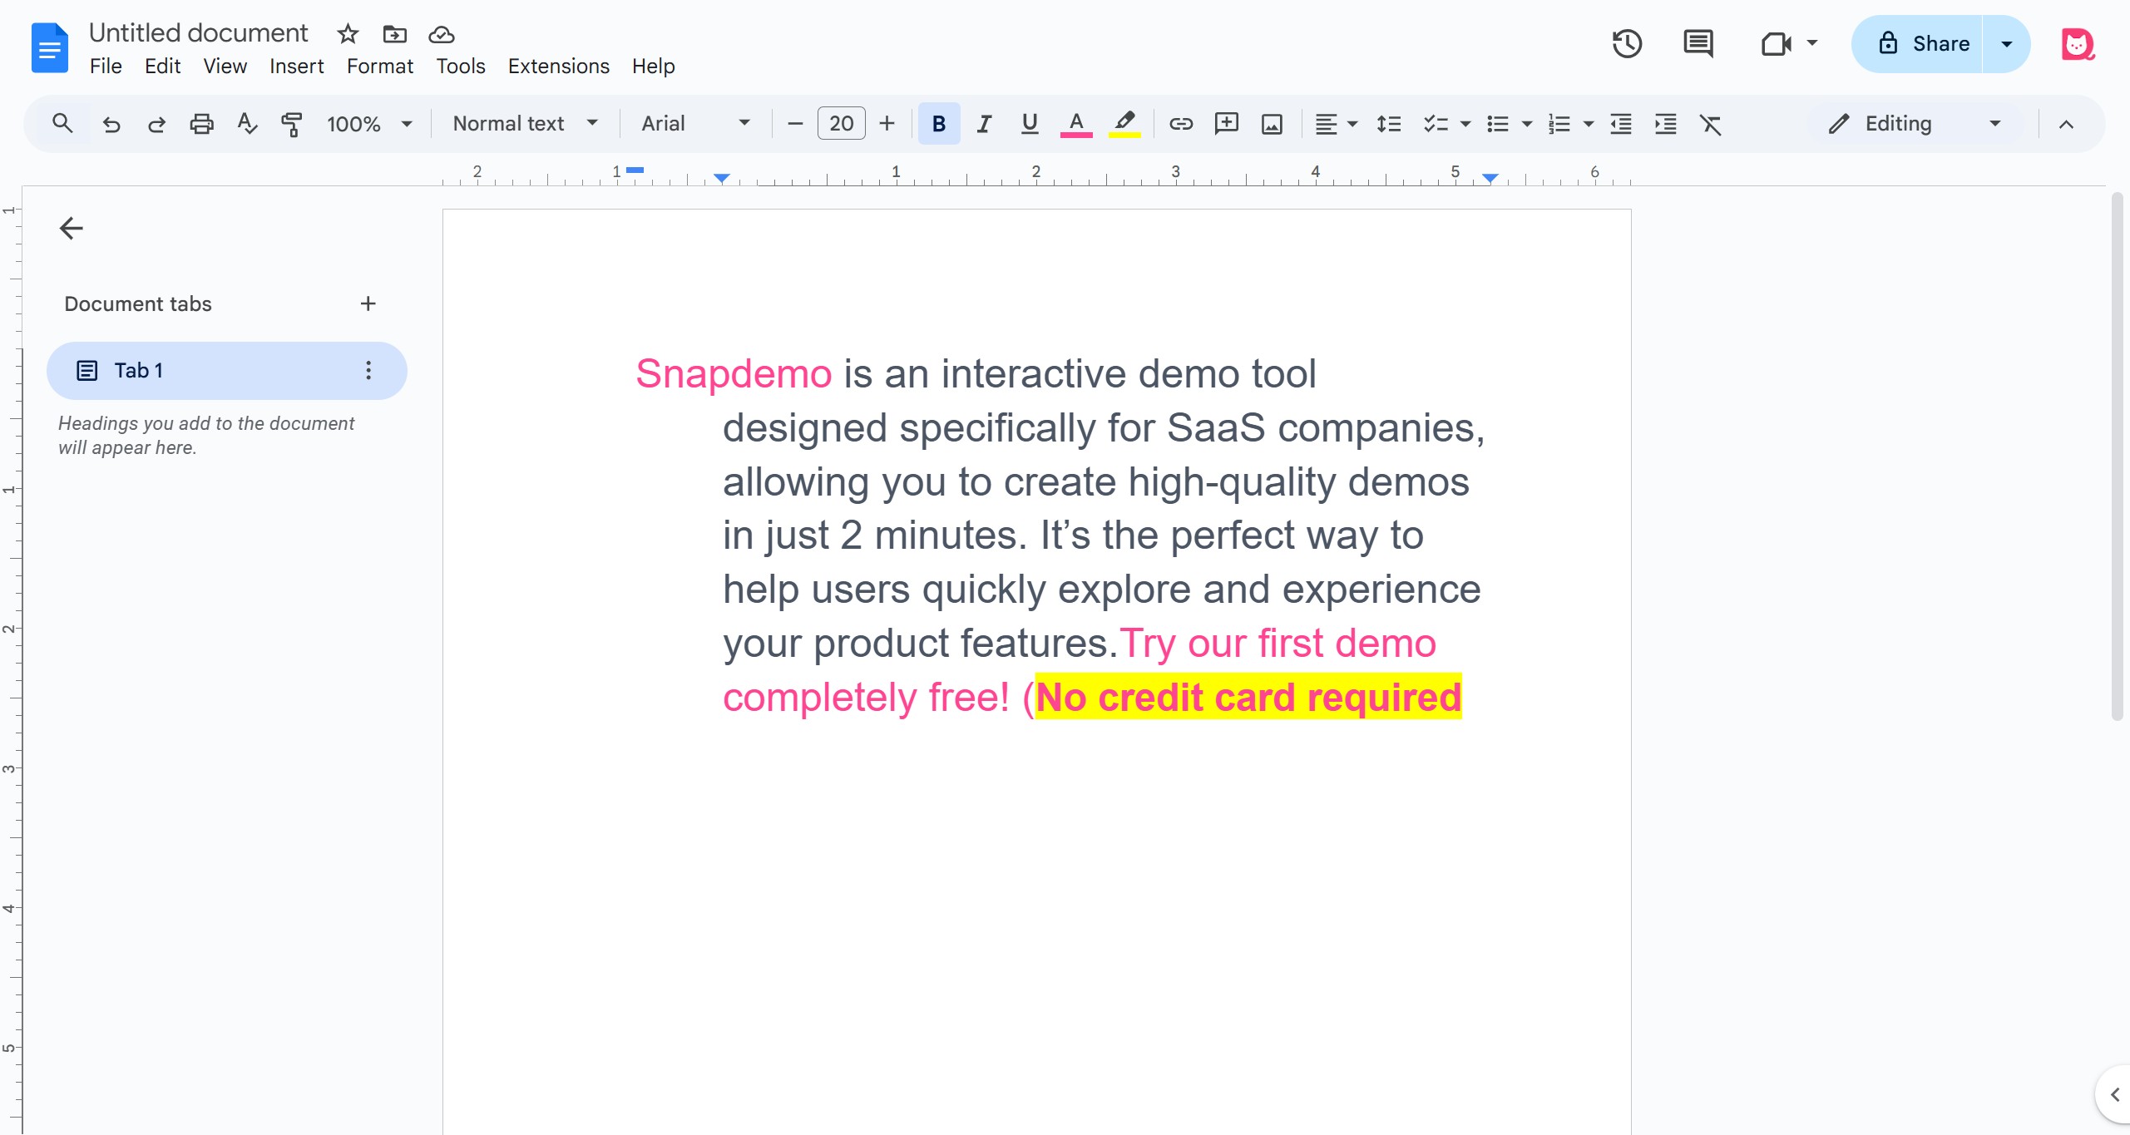Viewport: 2130px width, 1135px height.
Task: Expand numbered list options arrow
Action: 1589,124
